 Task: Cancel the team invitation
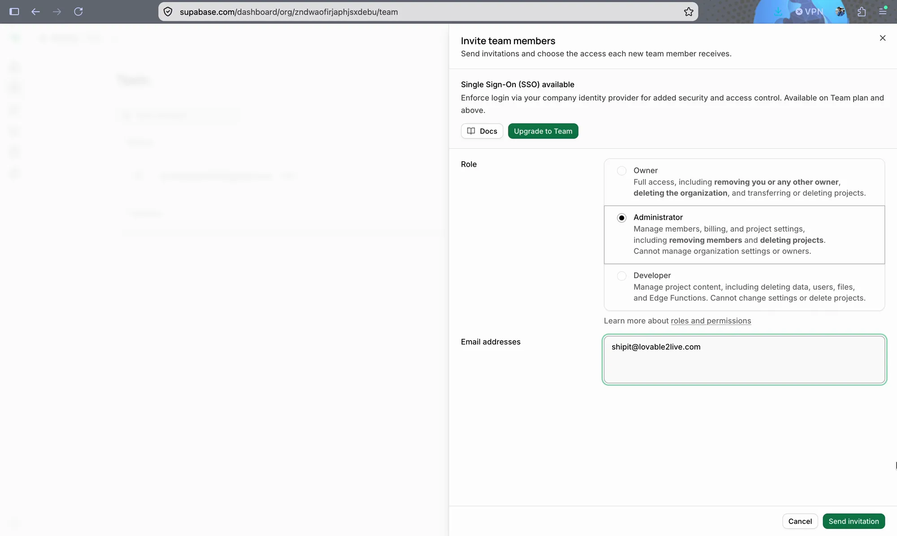[x=800, y=521]
